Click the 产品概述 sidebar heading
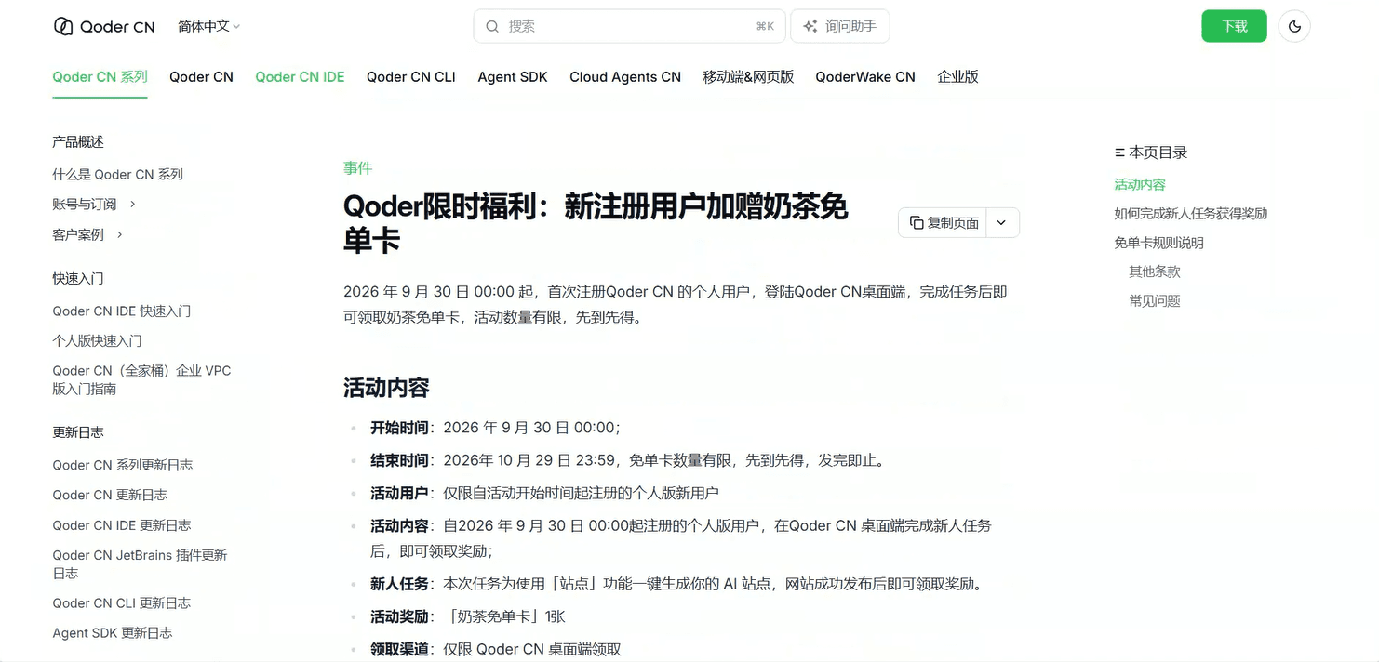Viewport: 1379px width, 662px height. pyautogui.click(x=78, y=141)
